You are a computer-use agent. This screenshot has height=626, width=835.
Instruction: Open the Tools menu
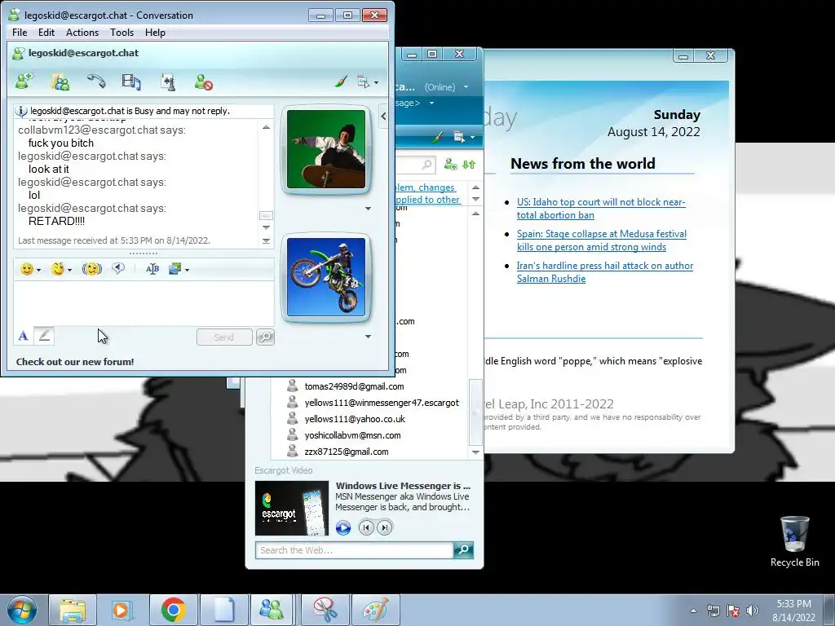tap(122, 33)
